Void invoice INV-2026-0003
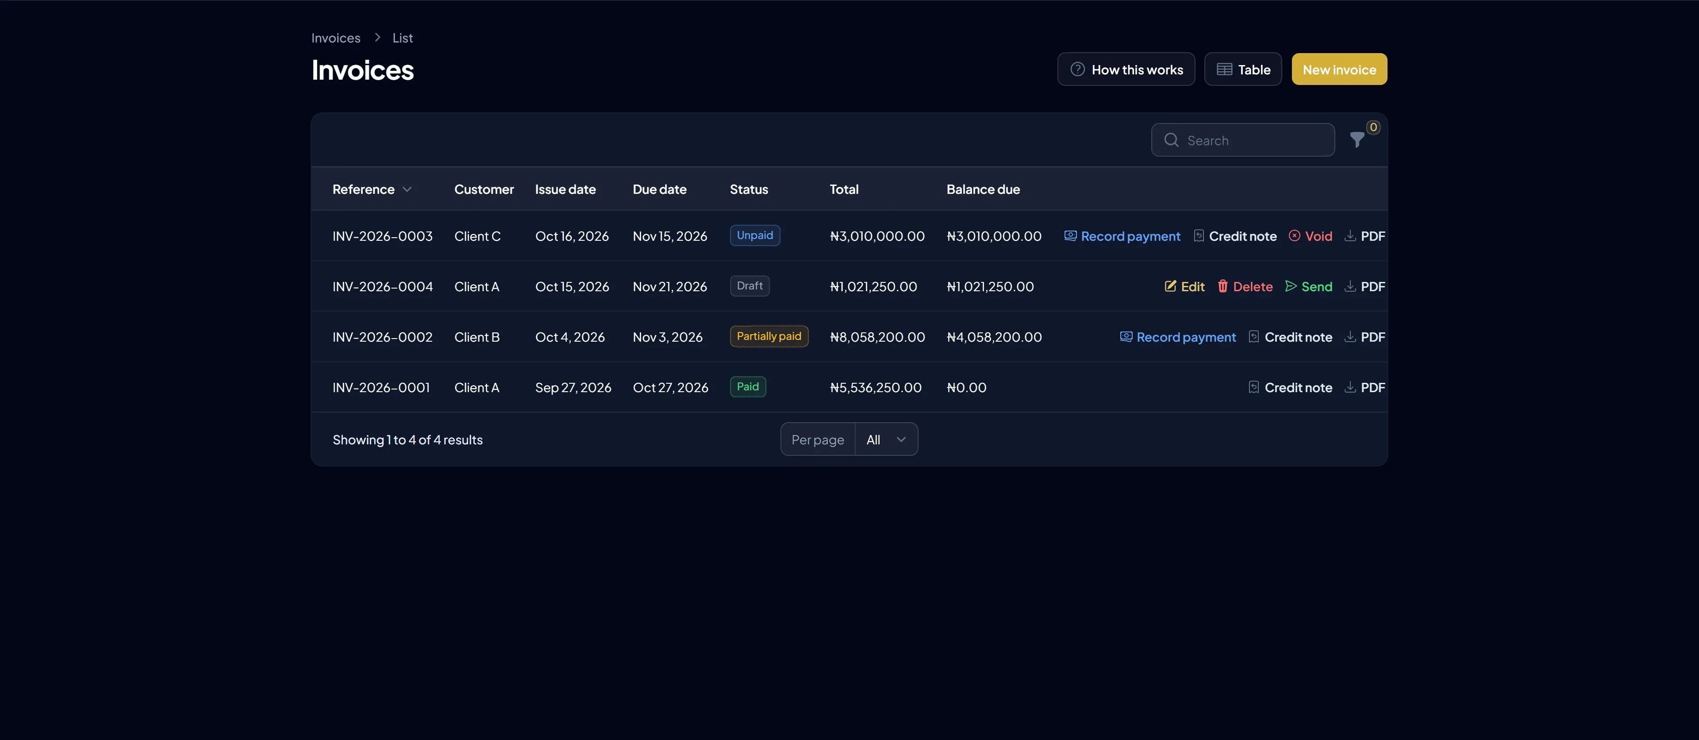Screen dimensions: 1699x740 click(x=1311, y=236)
